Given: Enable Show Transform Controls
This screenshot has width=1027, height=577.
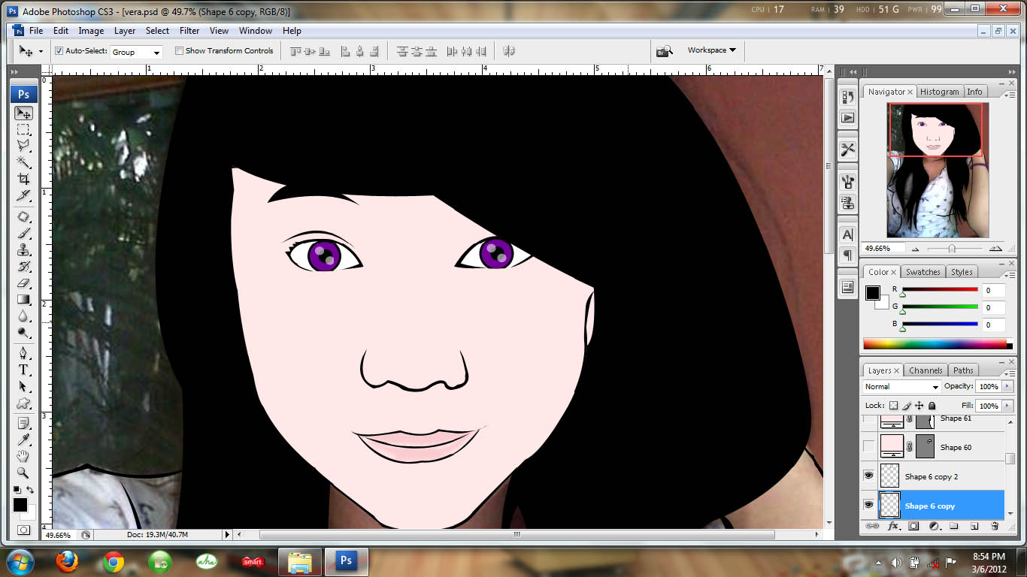Looking at the screenshot, I should coord(179,51).
